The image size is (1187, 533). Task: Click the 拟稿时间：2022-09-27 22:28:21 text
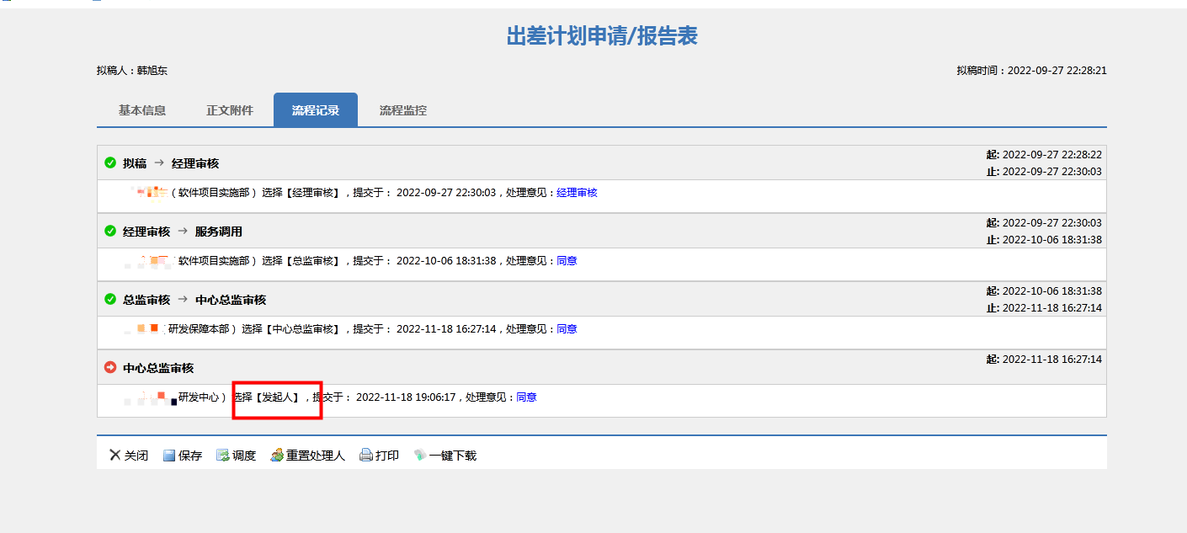click(x=1031, y=71)
